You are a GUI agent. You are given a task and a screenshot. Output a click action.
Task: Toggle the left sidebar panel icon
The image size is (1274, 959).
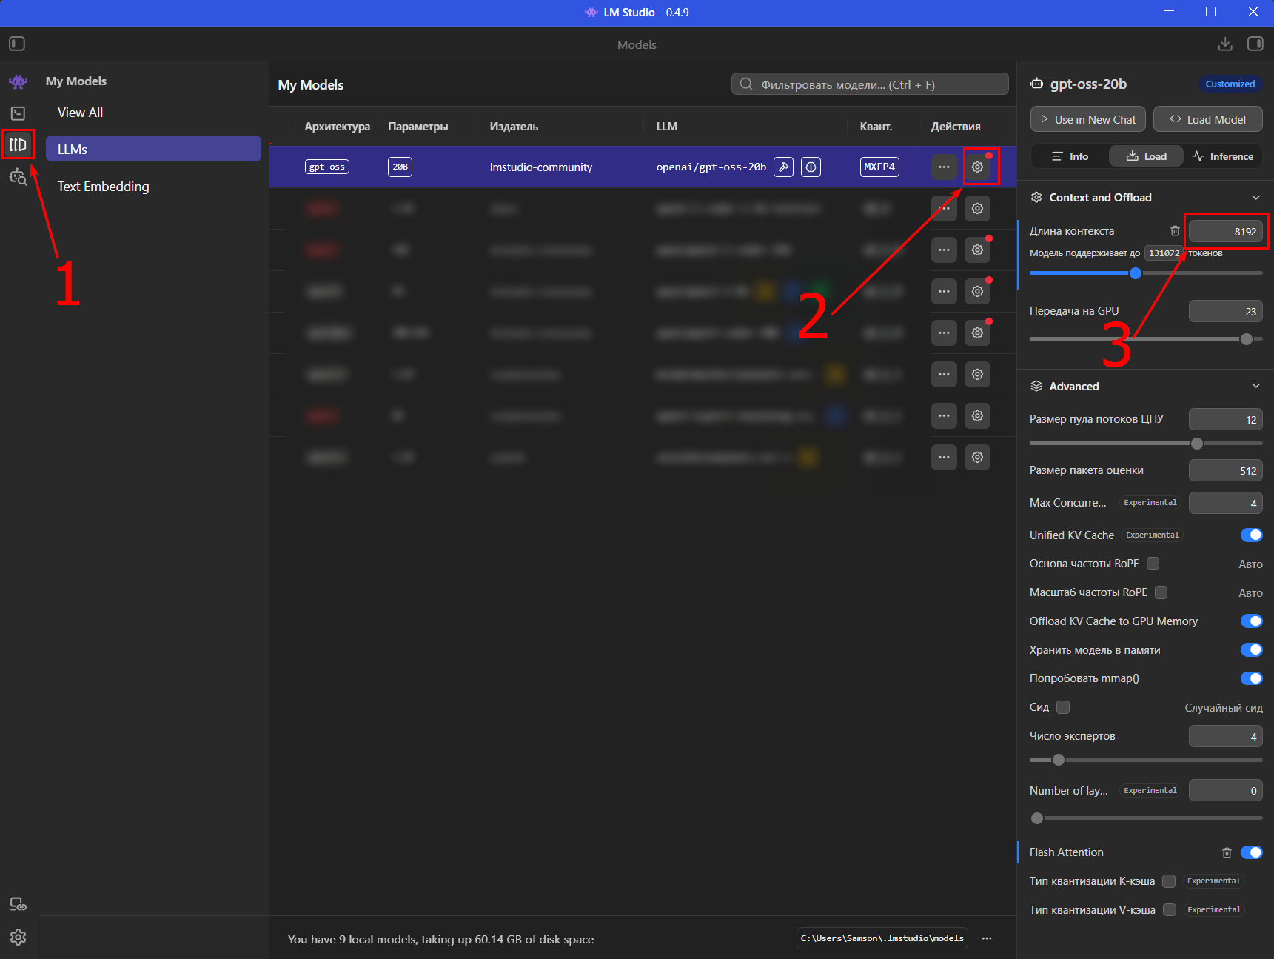17,44
